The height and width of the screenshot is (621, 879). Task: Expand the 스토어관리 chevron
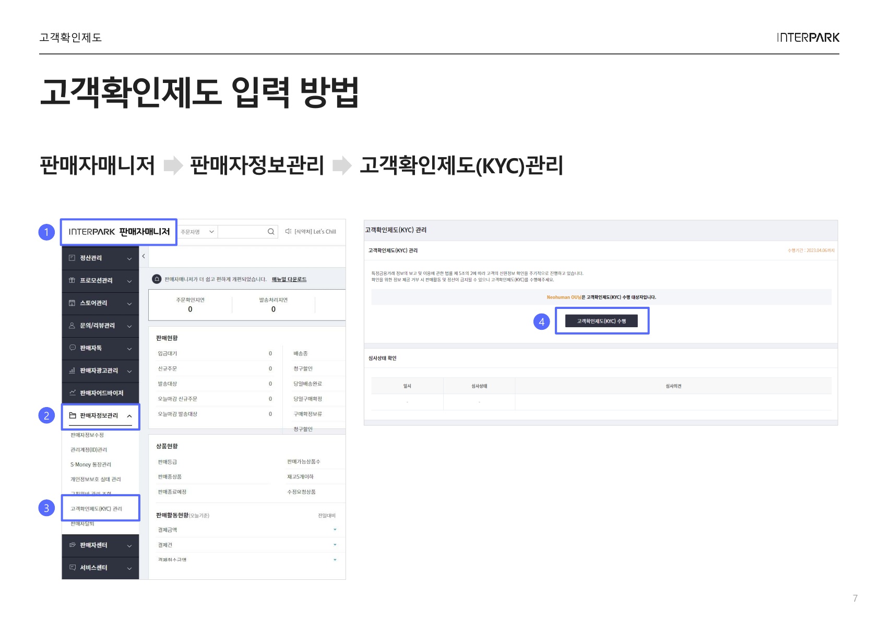tap(129, 304)
